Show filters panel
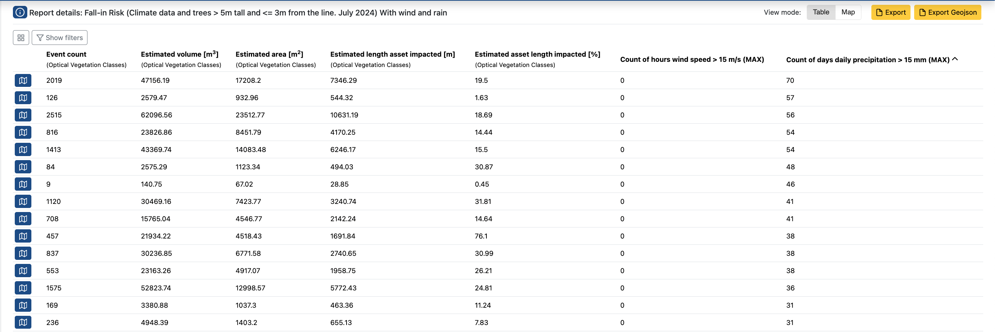Viewport: 995px width, 332px height. 59,38
